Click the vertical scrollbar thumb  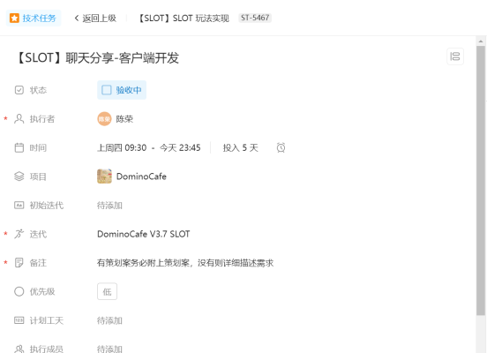pyautogui.click(x=481, y=181)
